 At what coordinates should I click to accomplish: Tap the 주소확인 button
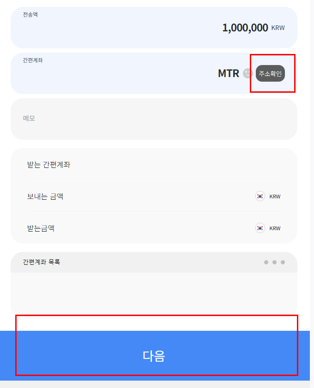pos(270,73)
